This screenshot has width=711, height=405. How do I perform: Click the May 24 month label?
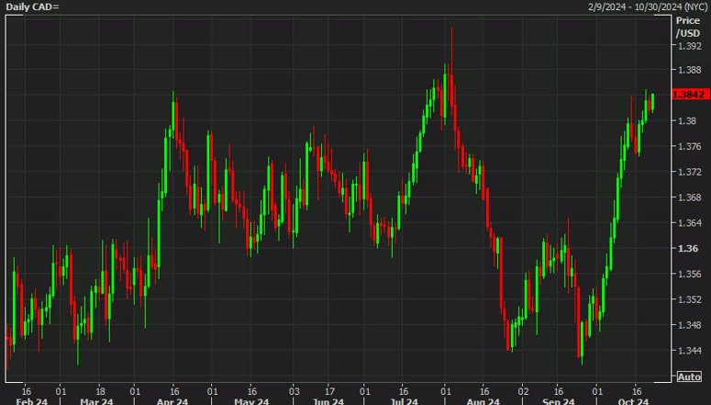tap(251, 401)
